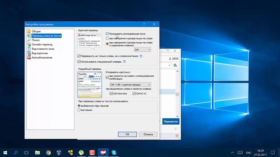The height and width of the screenshot is (157, 280).
Task: Open Skype from taskbar
Action: click(x=114, y=153)
